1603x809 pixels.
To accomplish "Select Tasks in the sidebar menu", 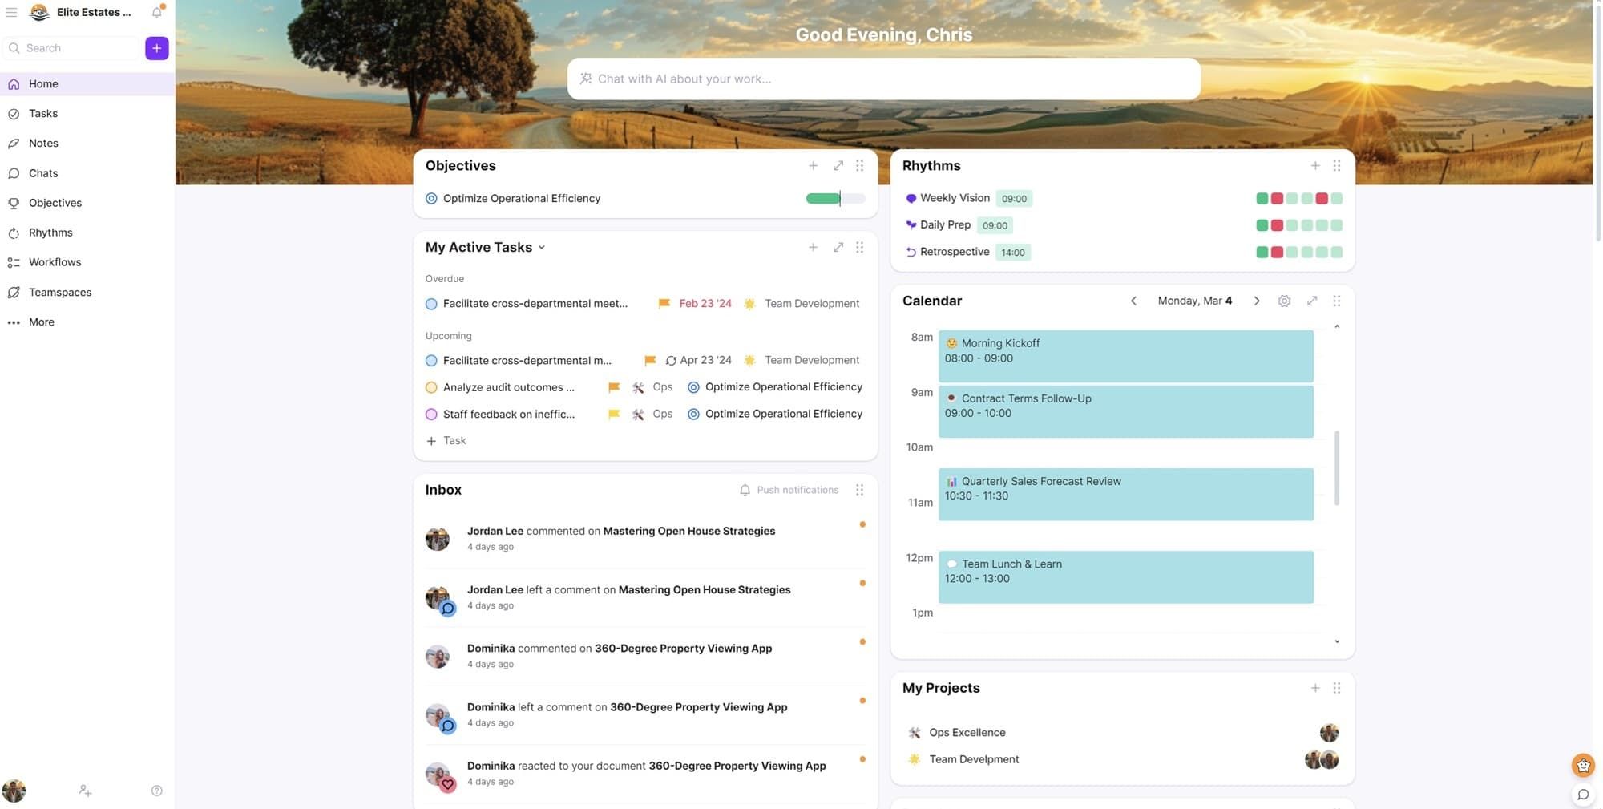I will tap(42, 113).
